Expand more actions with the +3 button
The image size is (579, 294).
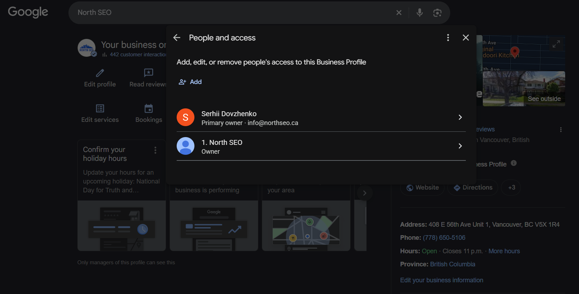pos(511,187)
